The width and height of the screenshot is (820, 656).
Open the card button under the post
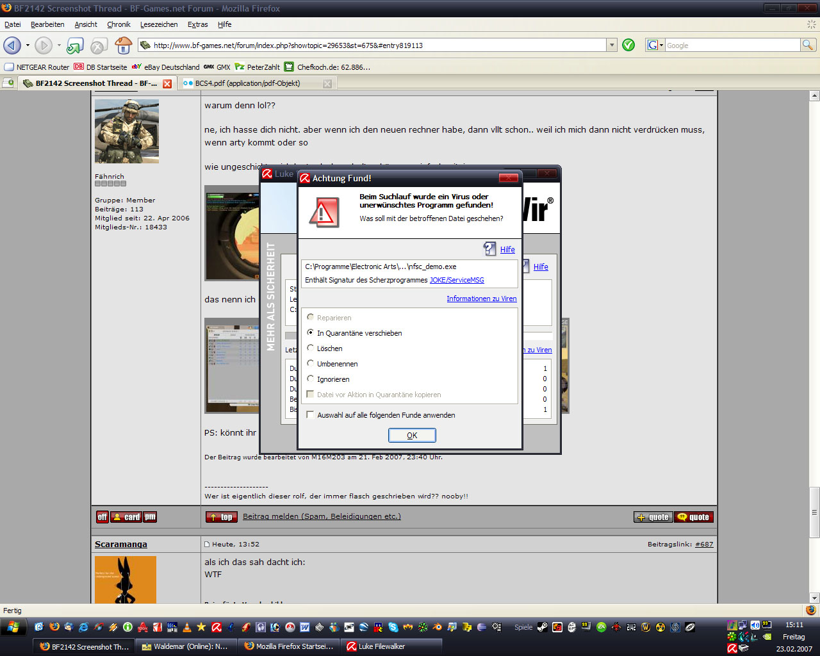pos(126,517)
